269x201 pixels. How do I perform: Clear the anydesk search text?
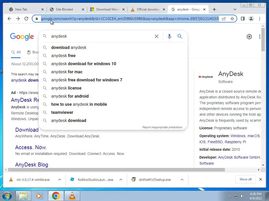pyautogui.click(x=157, y=36)
